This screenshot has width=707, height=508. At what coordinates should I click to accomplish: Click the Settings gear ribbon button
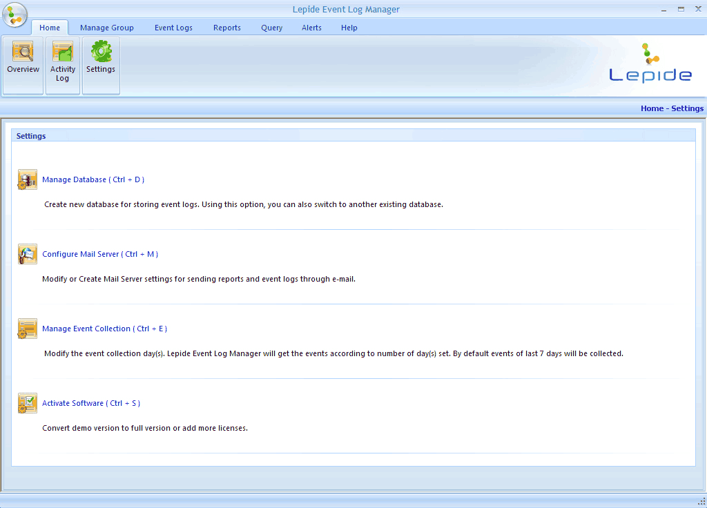(101, 66)
